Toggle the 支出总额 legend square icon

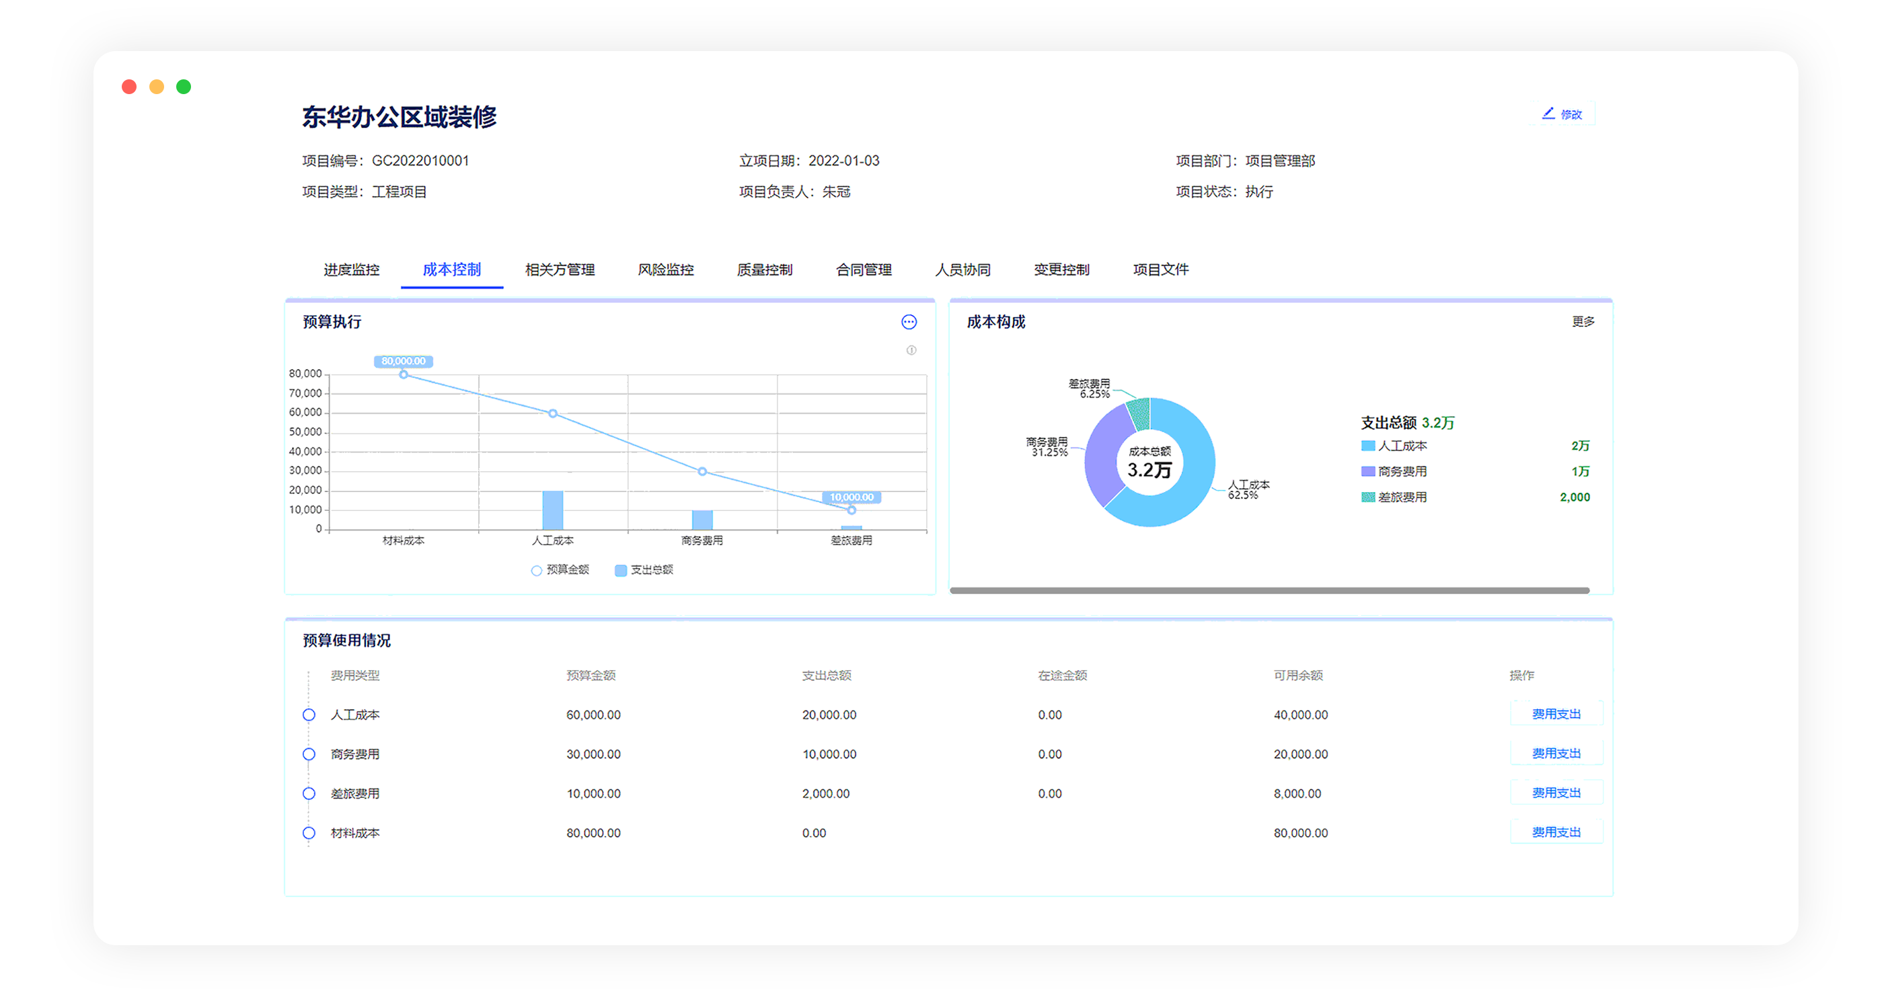(621, 570)
